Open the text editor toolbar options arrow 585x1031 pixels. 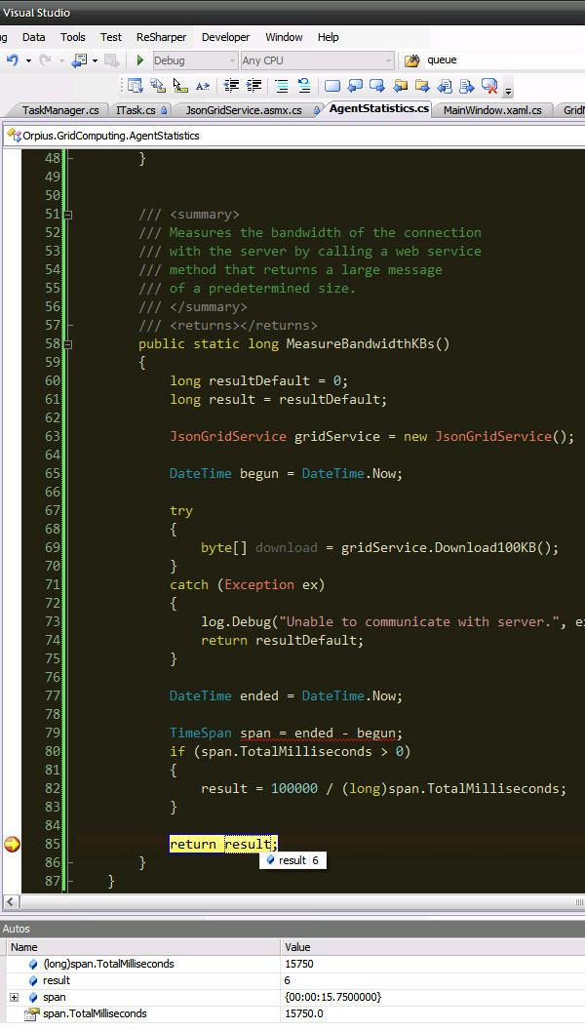[508, 91]
